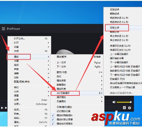The width and height of the screenshot is (142, 127).
Task: Open 选项... with F5 shortcut
Action: coord(29,110)
